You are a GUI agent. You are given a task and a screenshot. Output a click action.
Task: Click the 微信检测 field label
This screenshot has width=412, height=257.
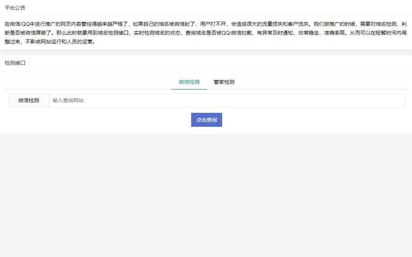point(29,100)
